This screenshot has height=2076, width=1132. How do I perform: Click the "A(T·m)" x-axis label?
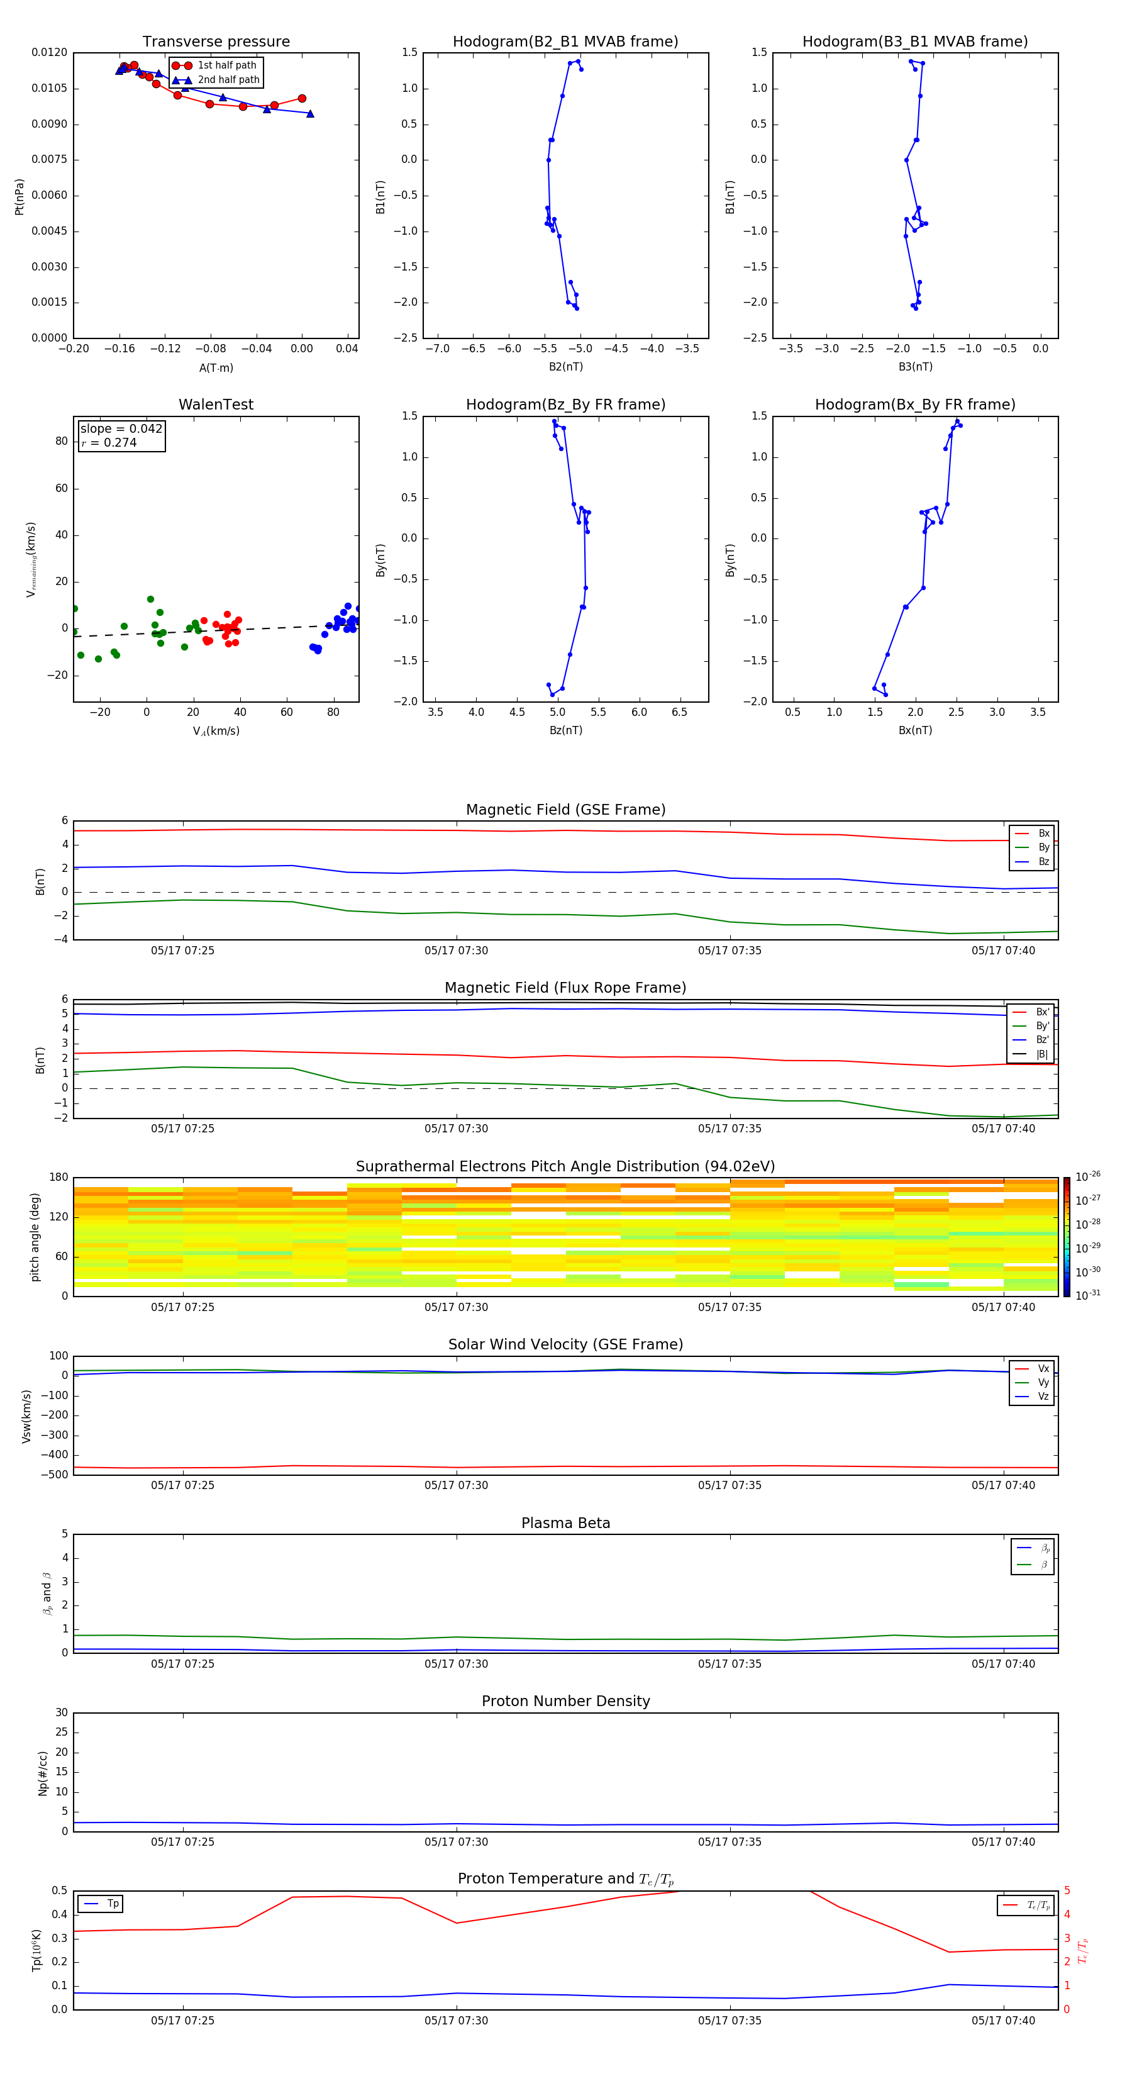coord(216,367)
